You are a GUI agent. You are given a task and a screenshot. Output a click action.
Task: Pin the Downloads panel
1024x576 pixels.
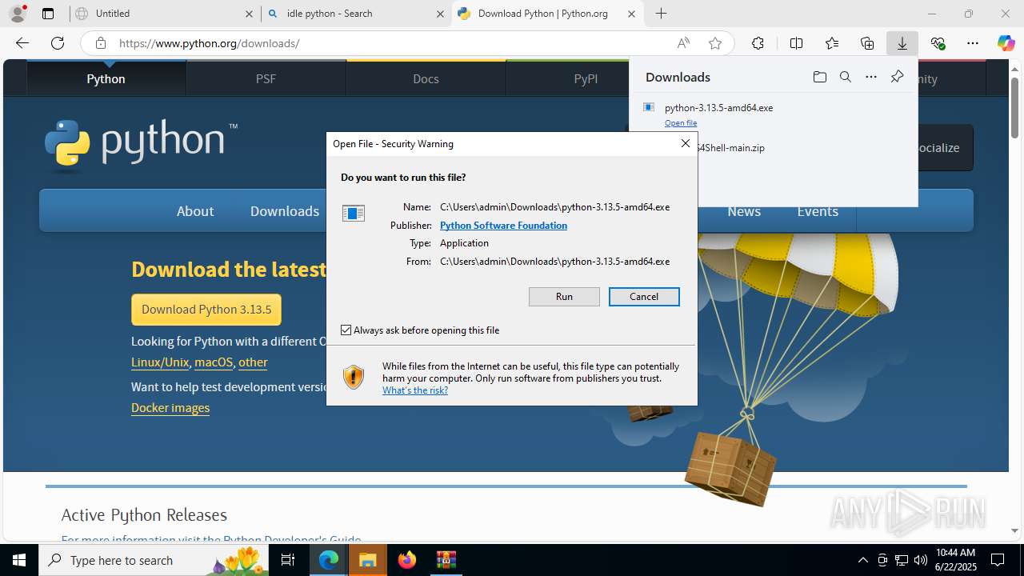[898, 77]
